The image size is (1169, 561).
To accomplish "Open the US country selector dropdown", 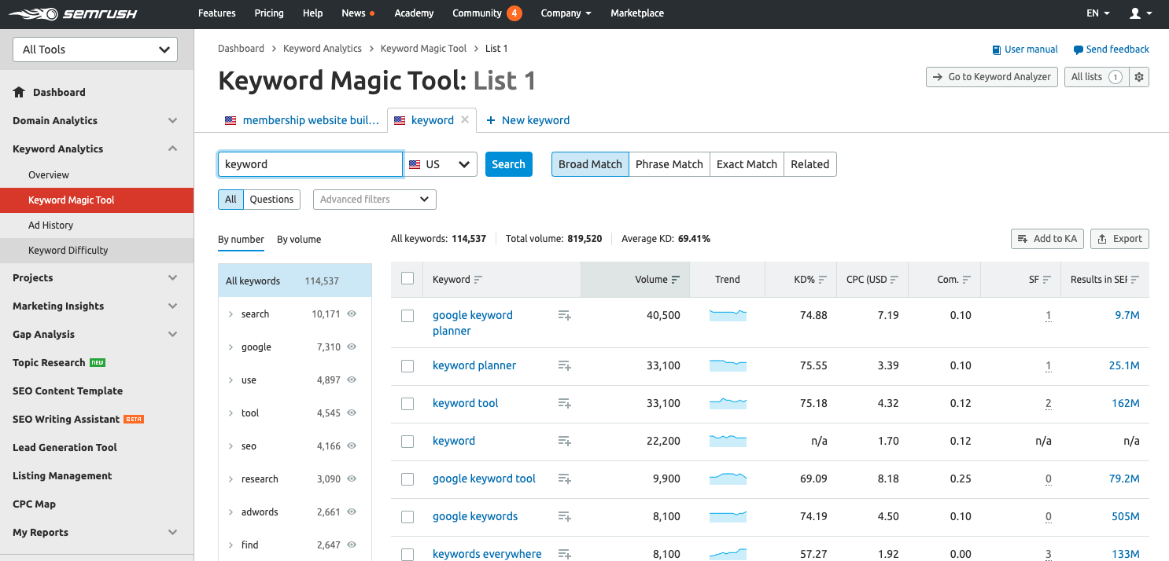I will (441, 164).
